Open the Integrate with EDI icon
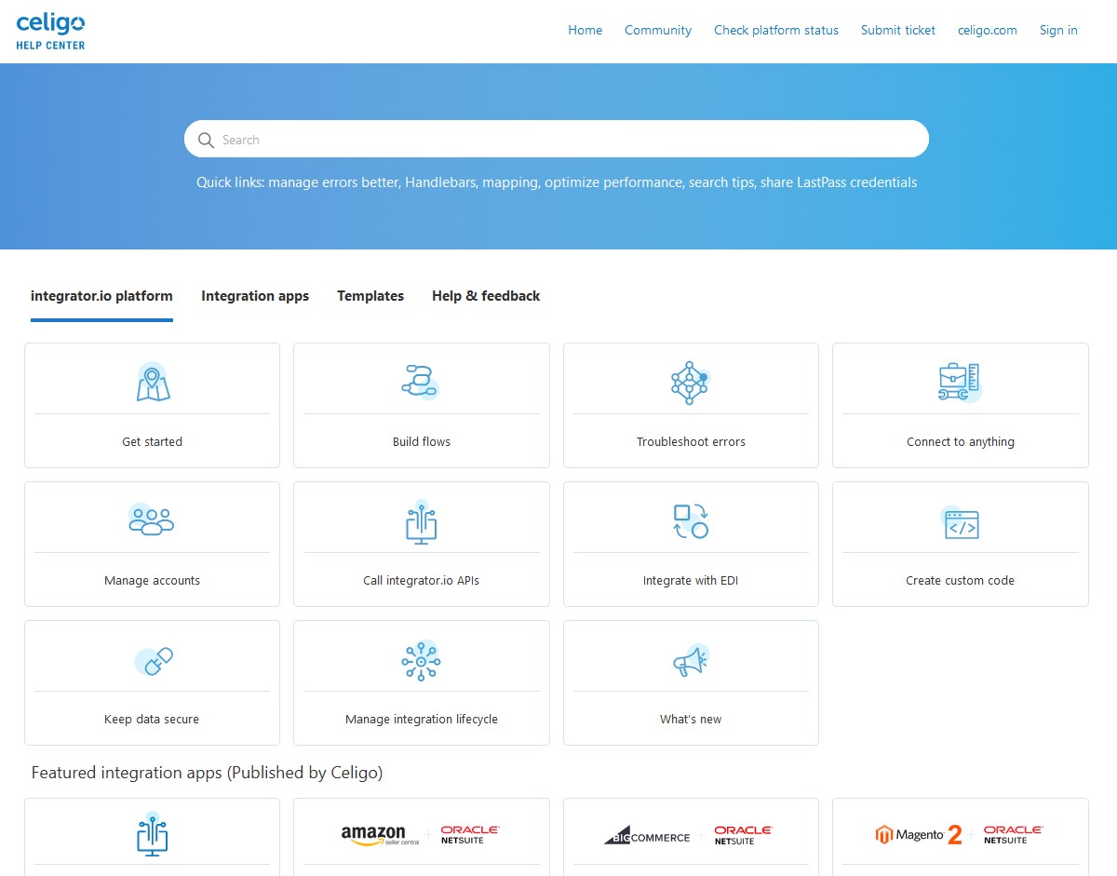This screenshot has height=876, width=1117. click(691, 520)
